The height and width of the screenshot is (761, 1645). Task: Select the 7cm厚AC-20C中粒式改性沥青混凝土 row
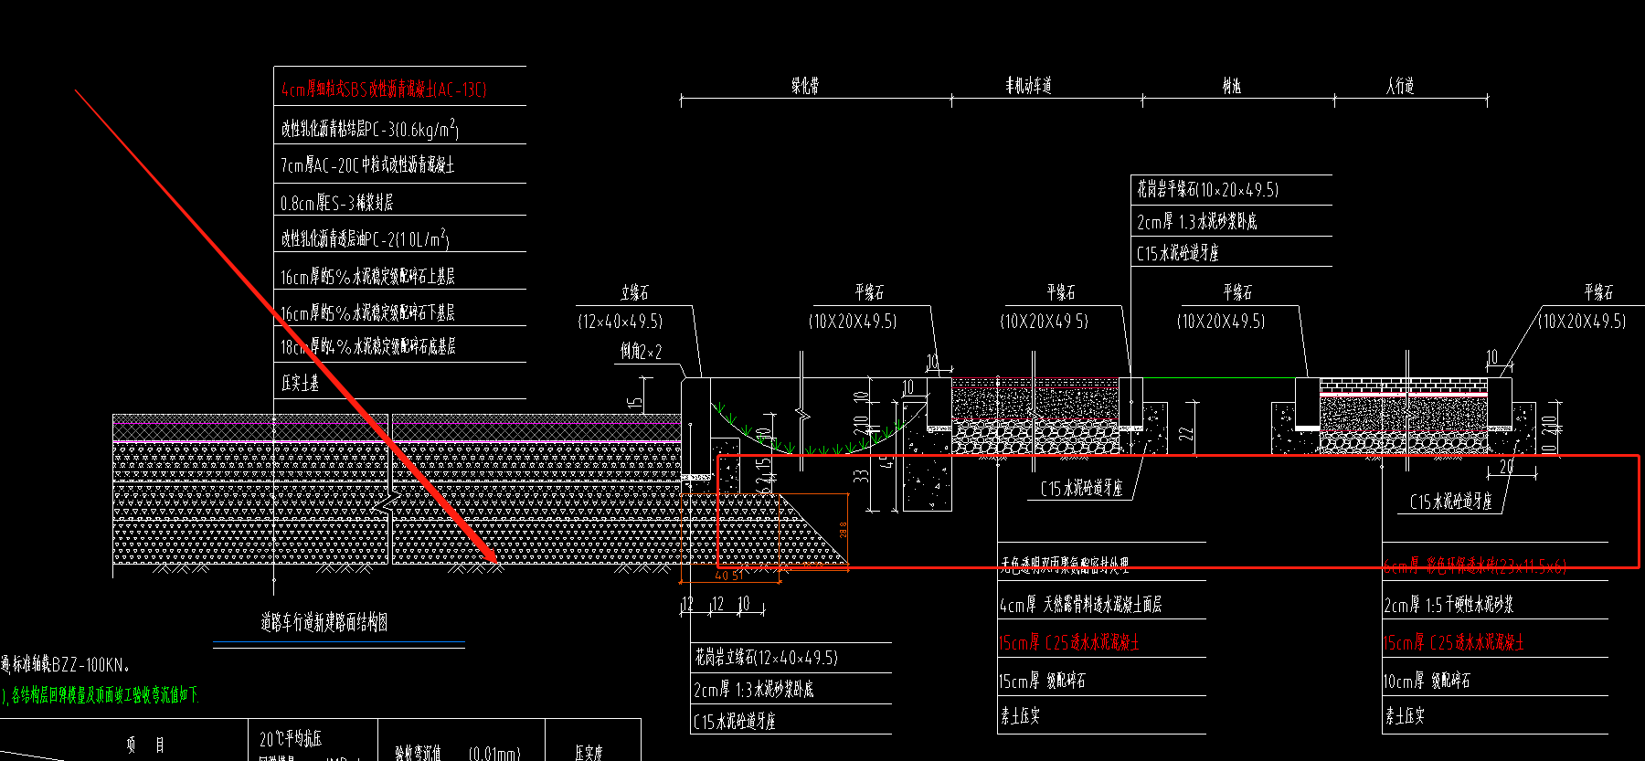coord(367,165)
